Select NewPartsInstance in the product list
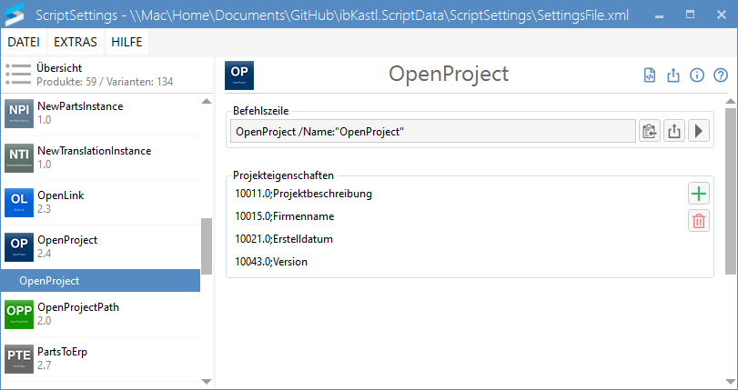This screenshot has height=390, width=738. point(80,113)
